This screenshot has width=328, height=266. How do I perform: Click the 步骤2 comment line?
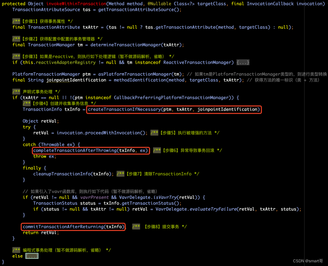(x=57, y=39)
